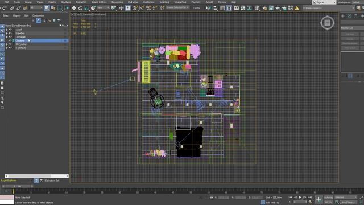
Task: Click the Play Animation button
Action: pos(300,198)
